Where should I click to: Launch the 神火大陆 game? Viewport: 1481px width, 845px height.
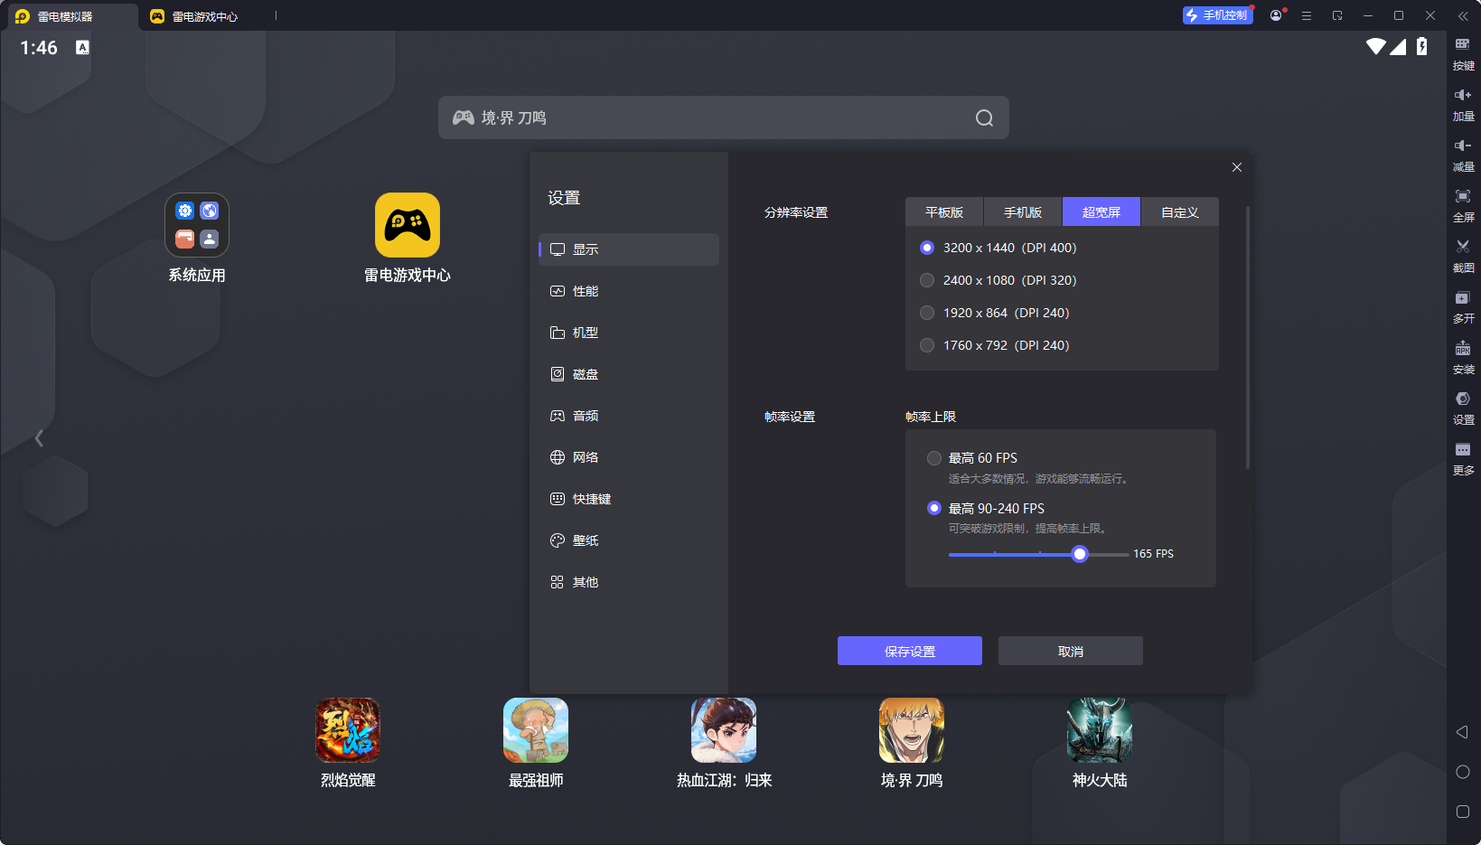point(1100,730)
